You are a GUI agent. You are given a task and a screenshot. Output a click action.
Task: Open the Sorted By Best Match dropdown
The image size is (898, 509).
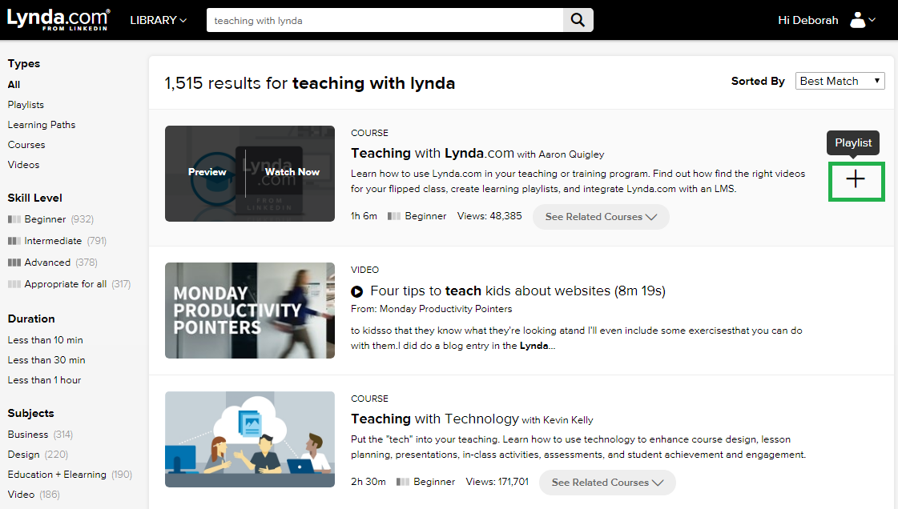pos(840,81)
